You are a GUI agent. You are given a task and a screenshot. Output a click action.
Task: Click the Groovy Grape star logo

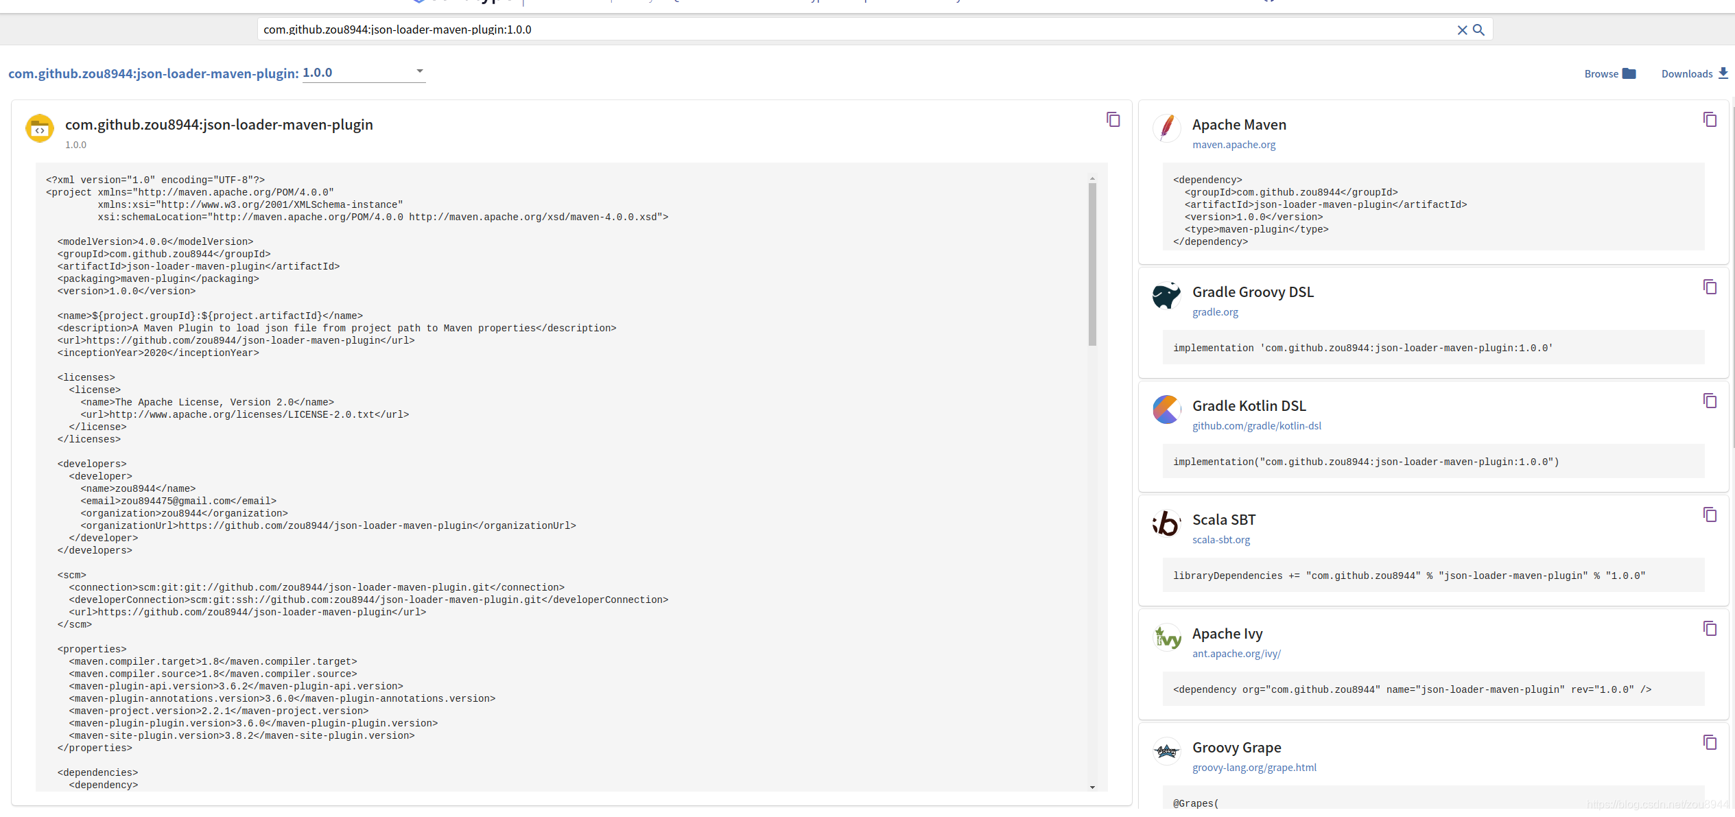pos(1166,751)
